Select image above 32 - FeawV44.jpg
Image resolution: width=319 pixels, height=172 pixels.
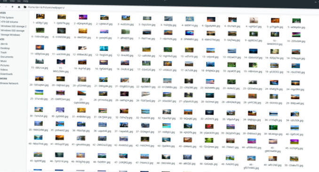[x=145, y=111]
